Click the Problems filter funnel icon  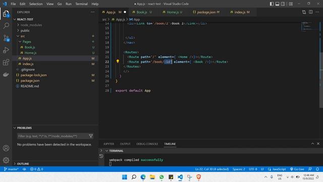click(x=91, y=136)
